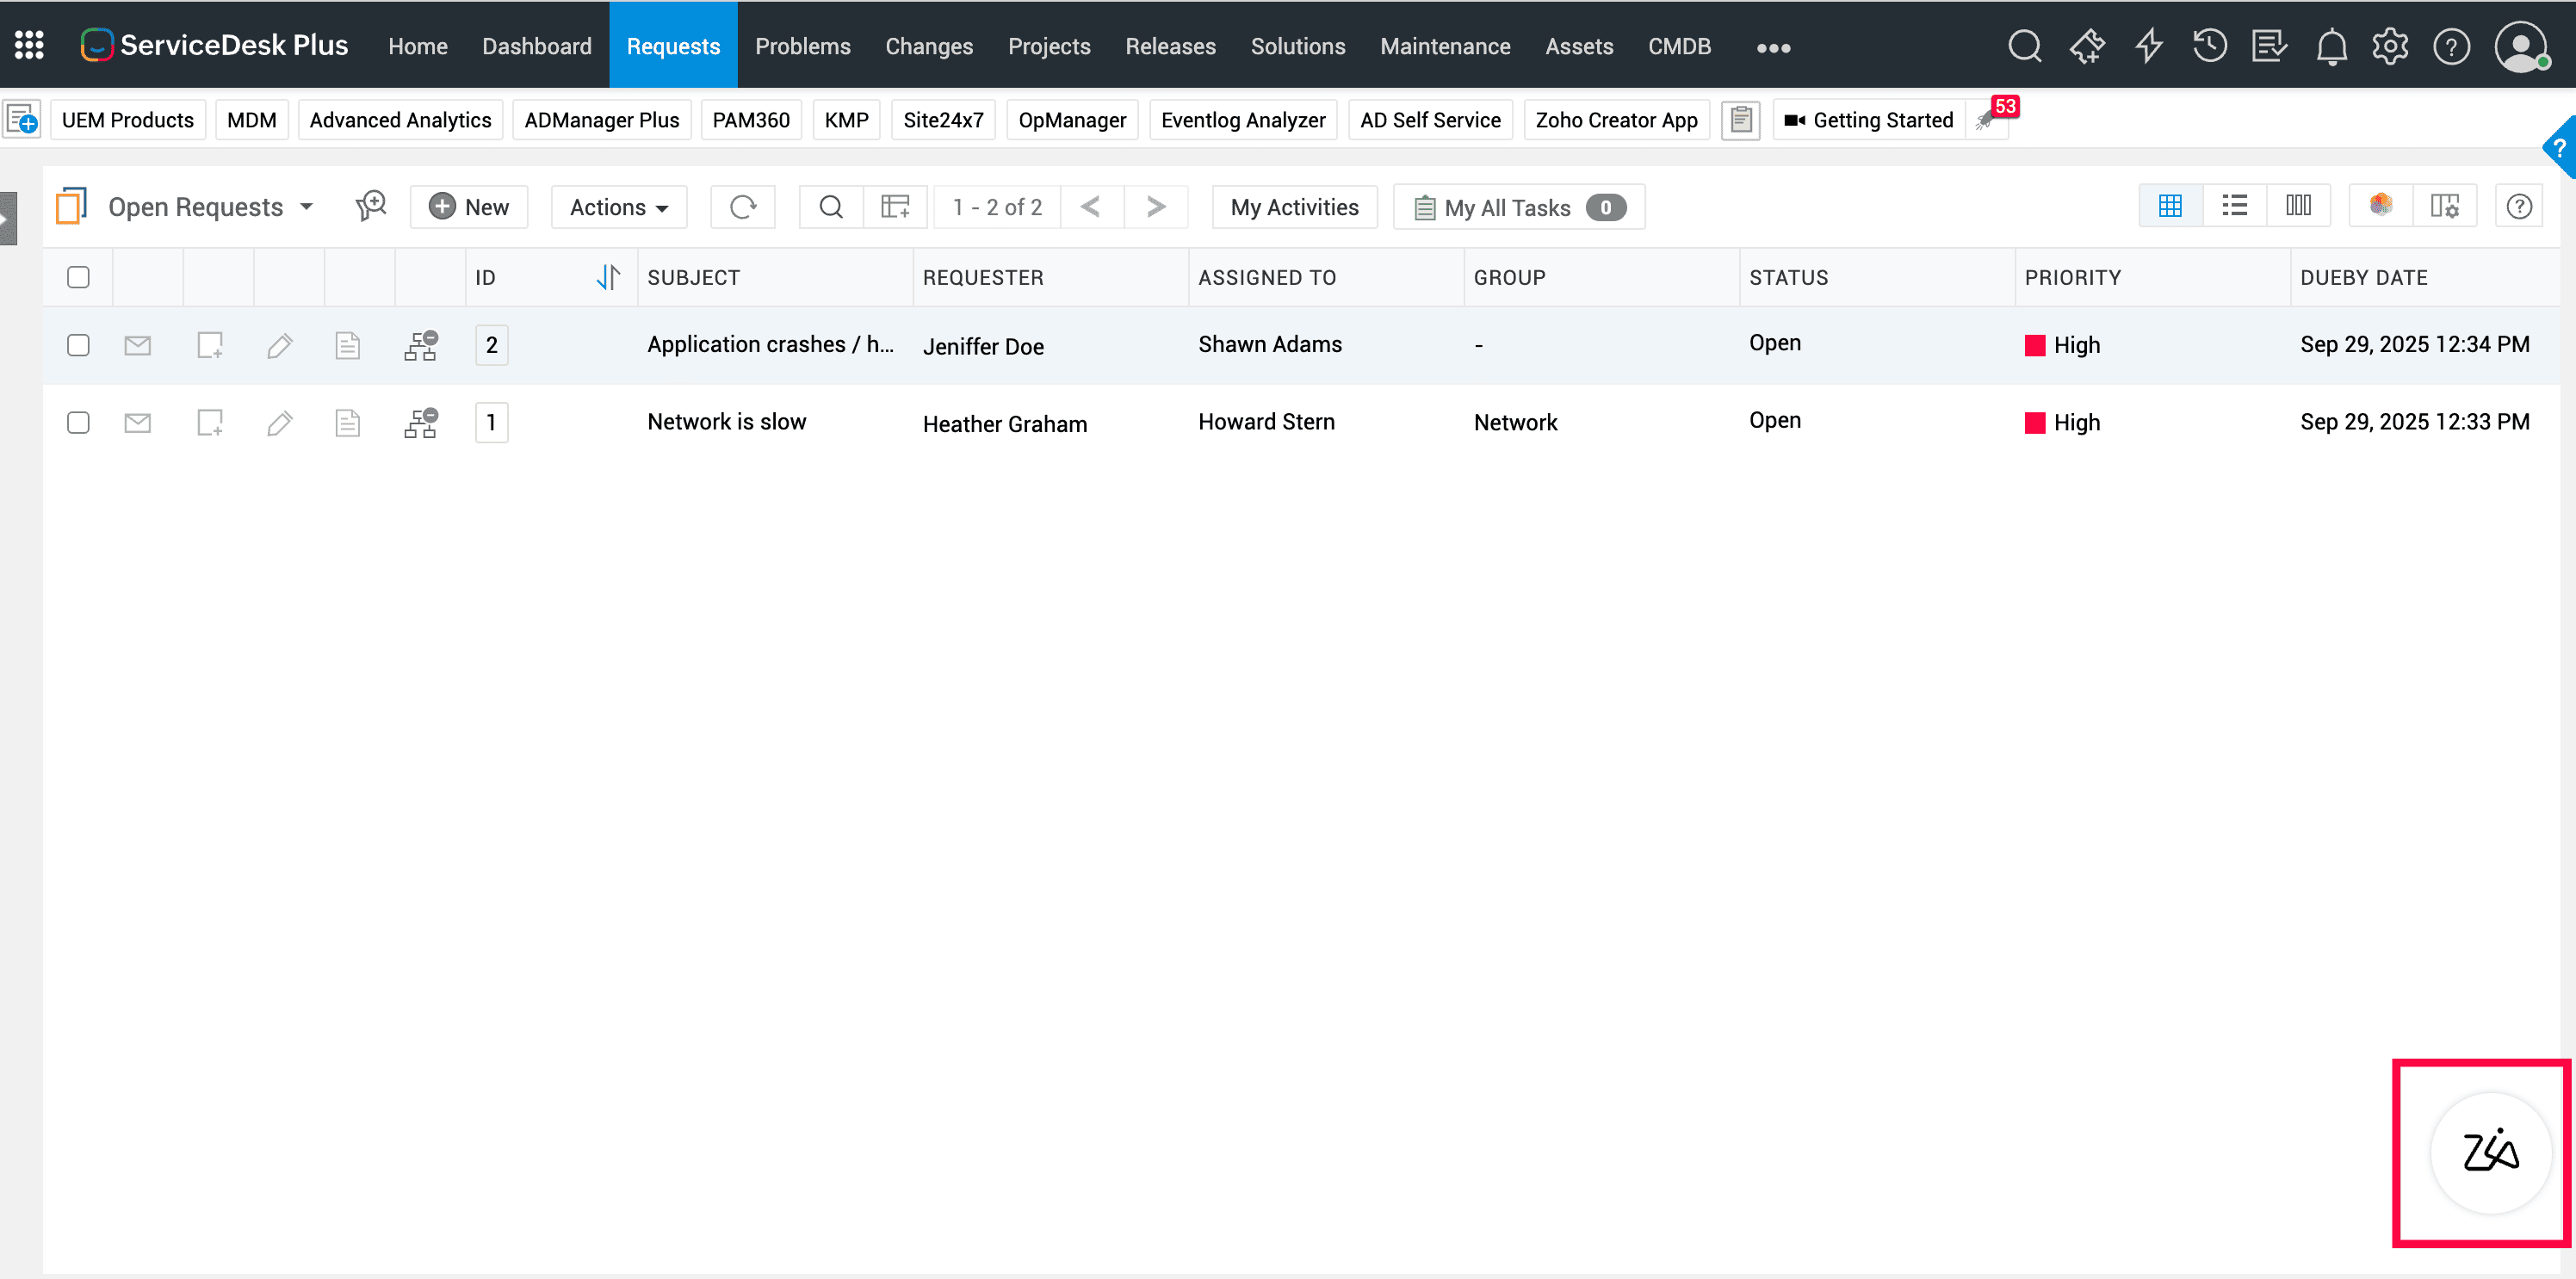Open the colorful table color settings icon
The height and width of the screenshot is (1279, 2576).
point(2381,206)
